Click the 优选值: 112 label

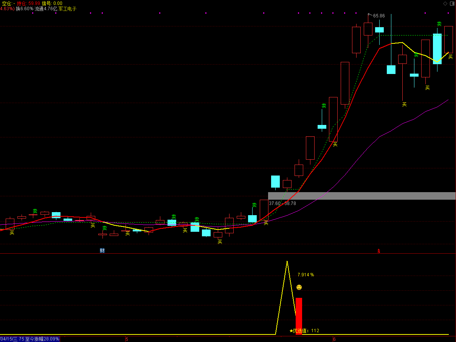pos(306,331)
